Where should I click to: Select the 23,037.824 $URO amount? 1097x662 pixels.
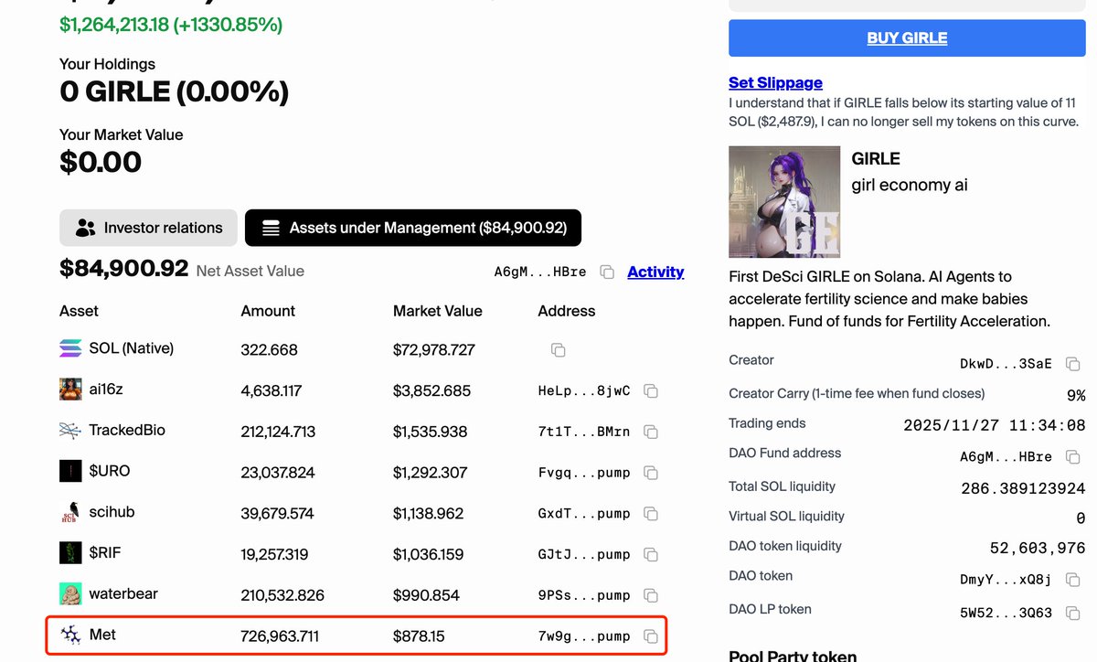[x=278, y=473]
